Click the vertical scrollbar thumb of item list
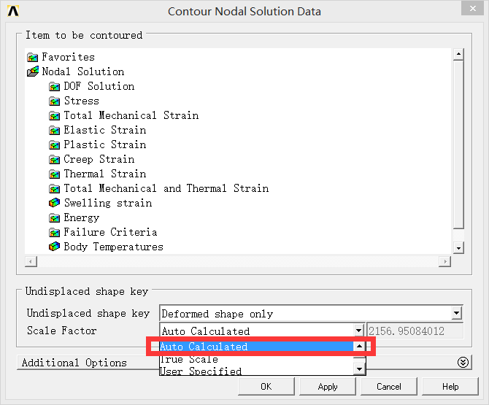Image resolution: width=489 pixels, height=405 pixels. click(458, 144)
